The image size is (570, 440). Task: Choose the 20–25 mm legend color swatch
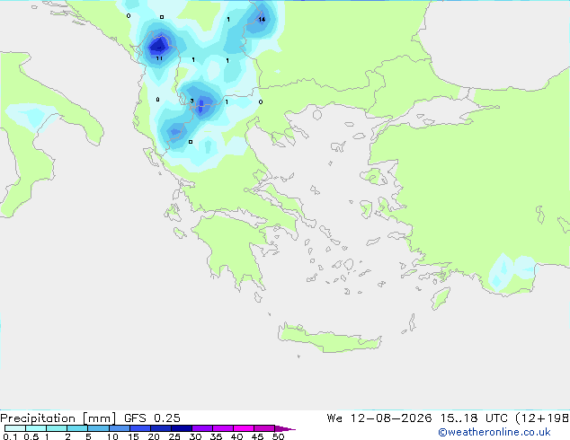point(160,428)
